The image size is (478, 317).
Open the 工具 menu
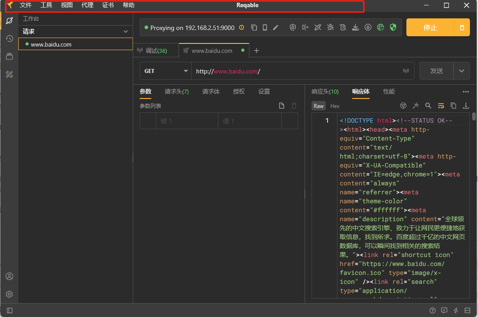(x=47, y=5)
